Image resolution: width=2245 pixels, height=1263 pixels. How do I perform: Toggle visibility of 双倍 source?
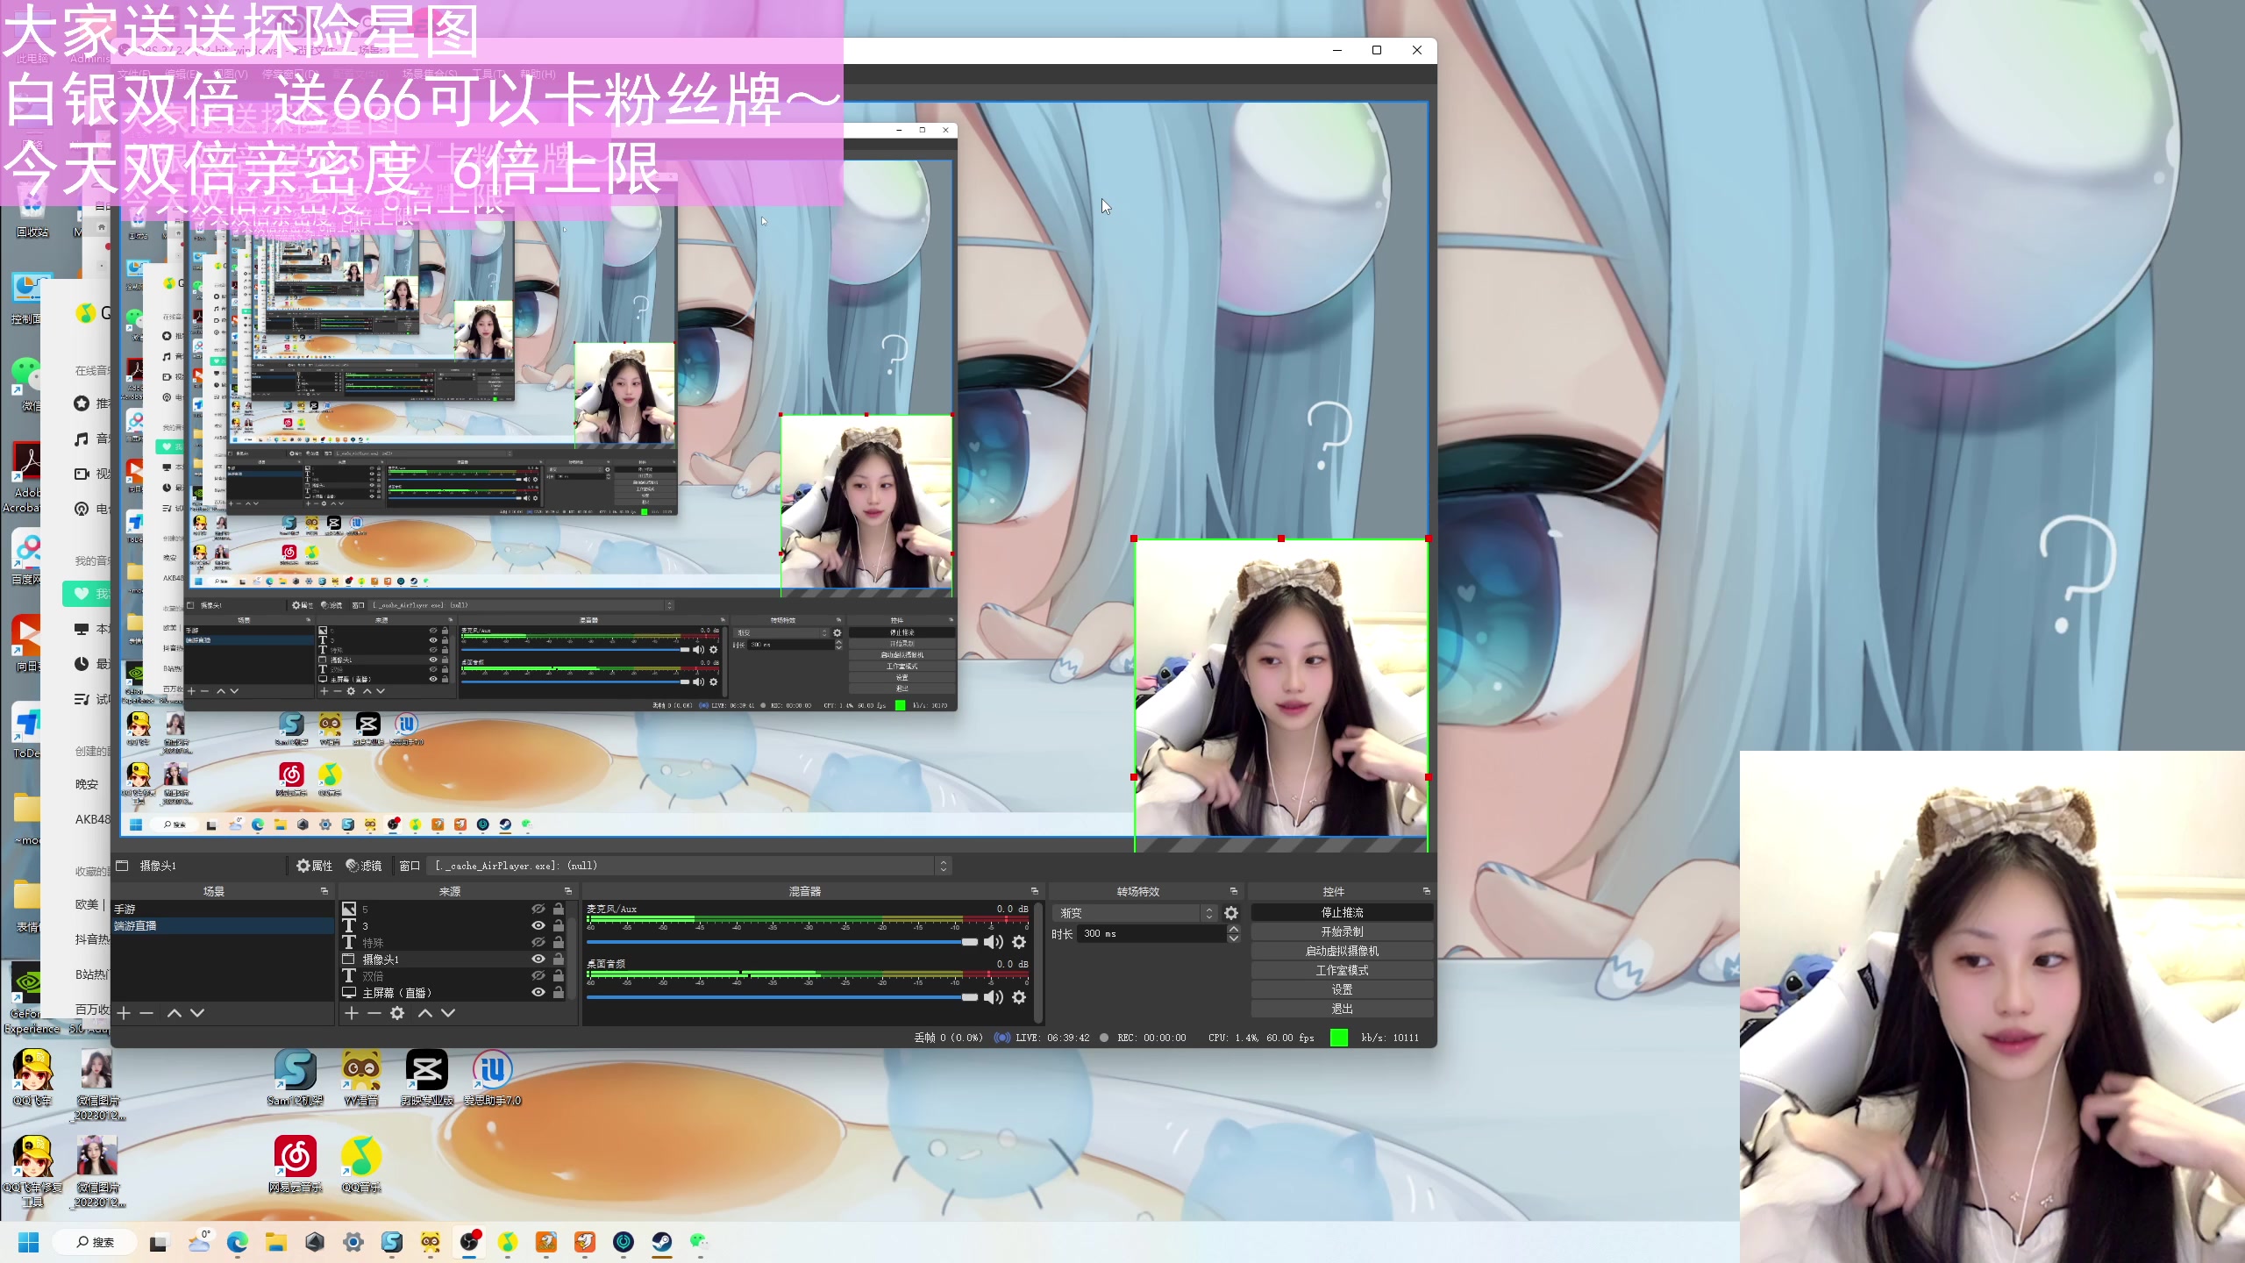point(538,975)
